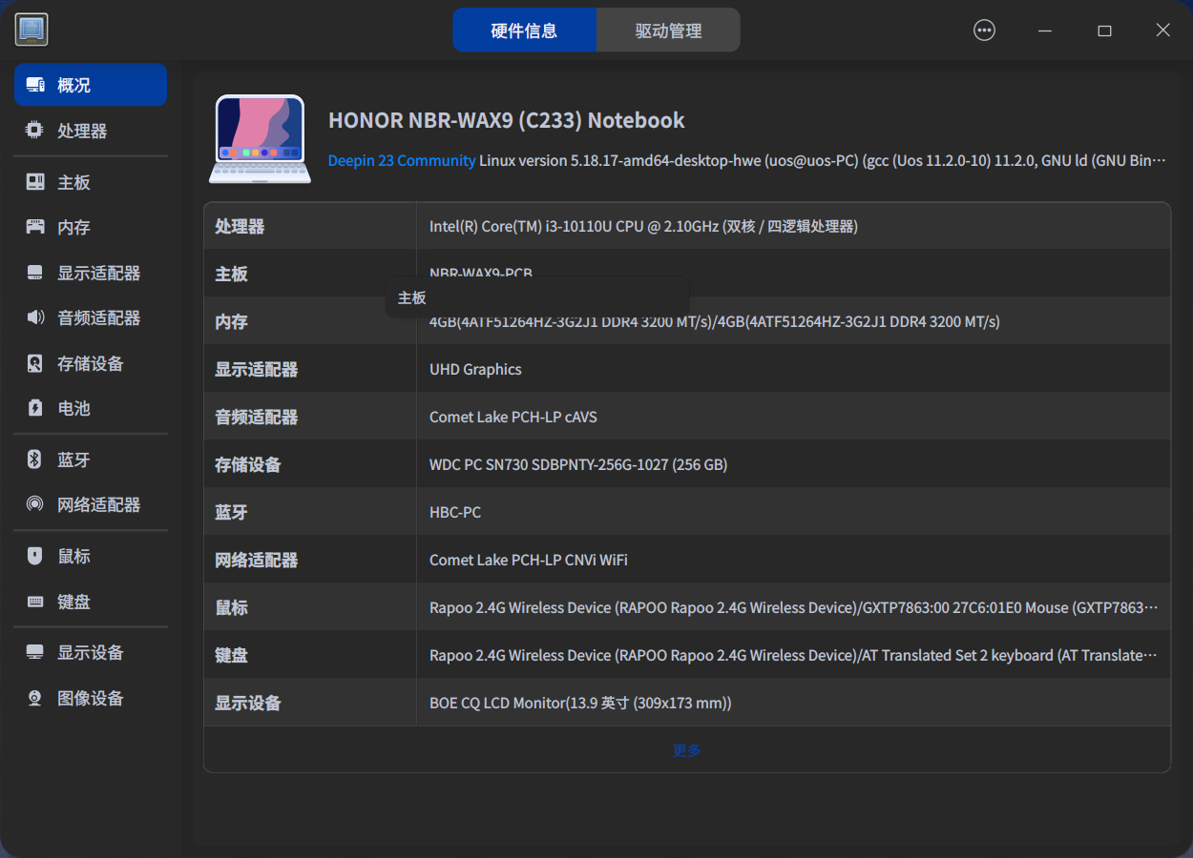This screenshot has width=1193, height=858.
Task: Click the BOE CQ LCD Monitor value
Action: click(x=580, y=703)
